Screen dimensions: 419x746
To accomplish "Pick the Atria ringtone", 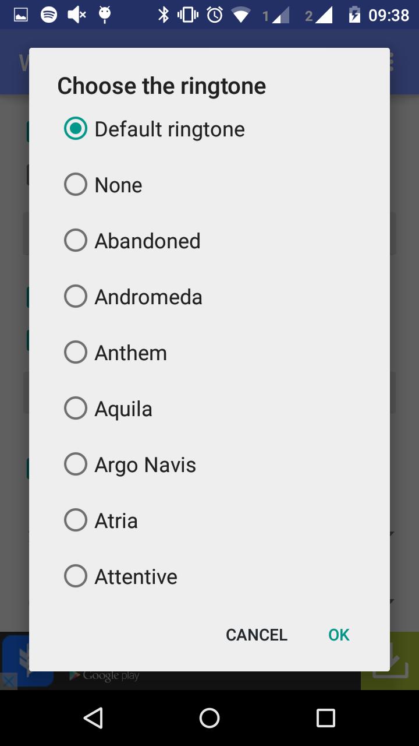I will [x=76, y=520].
